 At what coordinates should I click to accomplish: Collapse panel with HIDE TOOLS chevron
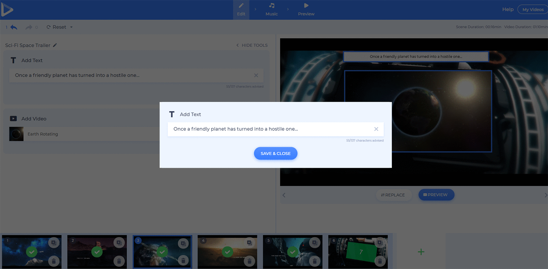pyautogui.click(x=237, y=45)
